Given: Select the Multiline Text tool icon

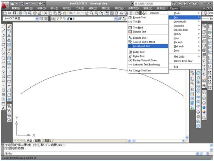Looking at the screenshot, I should tap(3, 108).
